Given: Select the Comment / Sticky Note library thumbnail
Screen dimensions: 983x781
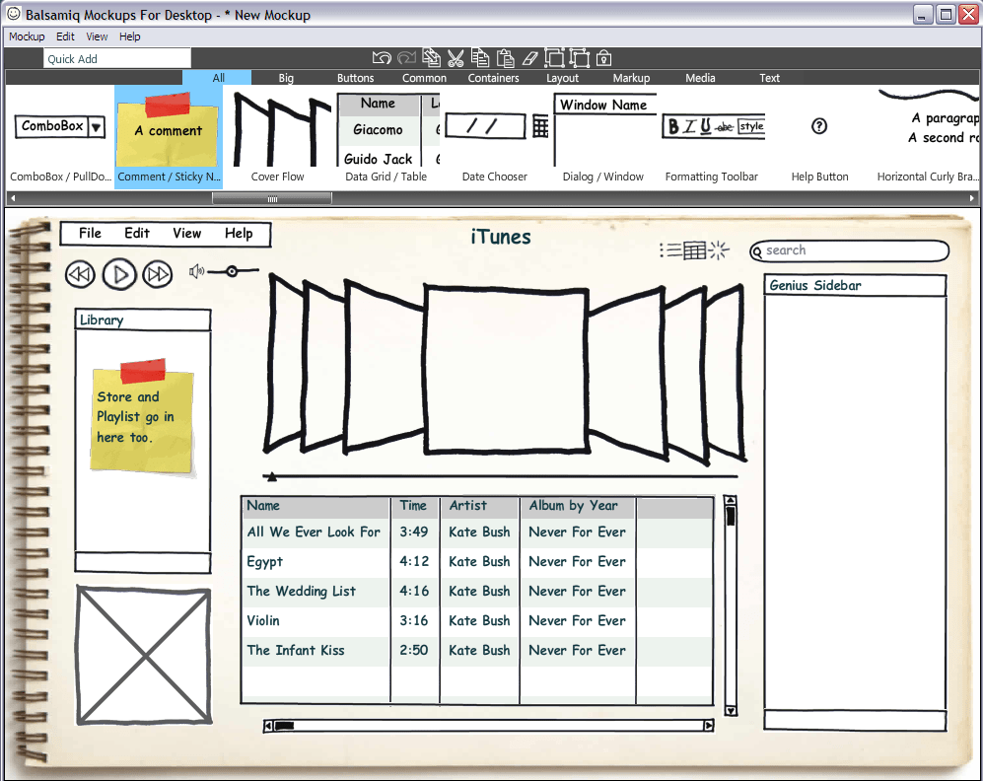Looking at the screenshot, I should click(x=167, y=133).
